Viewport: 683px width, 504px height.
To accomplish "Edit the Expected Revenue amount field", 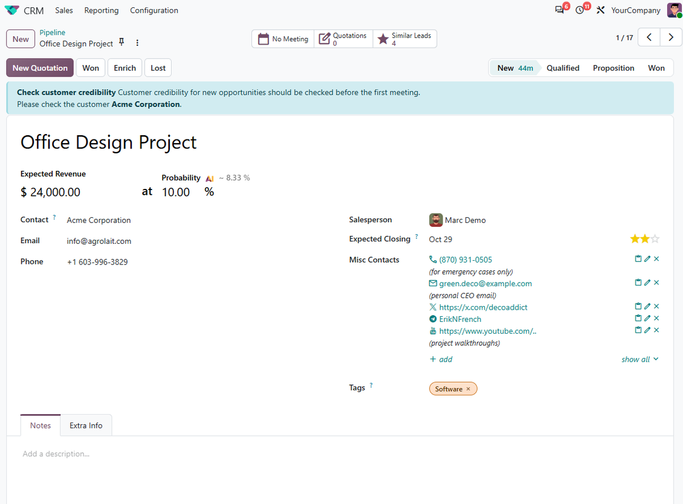I will (55, 192).
